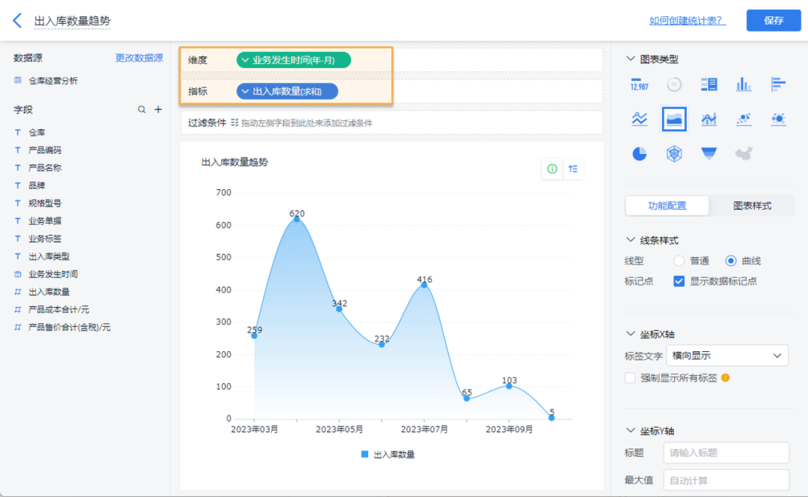Click the orange warning icon beside 强制显示所有标签
The image size is (808, 497).
point(726,377)
